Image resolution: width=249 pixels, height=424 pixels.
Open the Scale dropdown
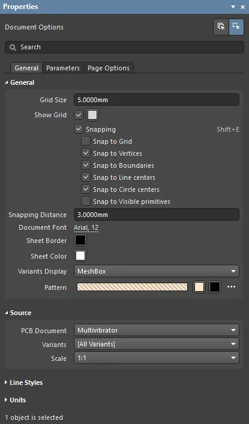pos(157,358)
